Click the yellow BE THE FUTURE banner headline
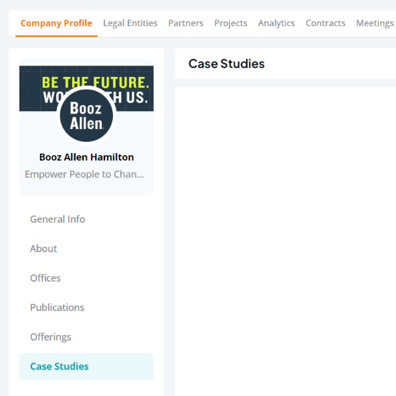The image size is (396, 396). [96, 82]
